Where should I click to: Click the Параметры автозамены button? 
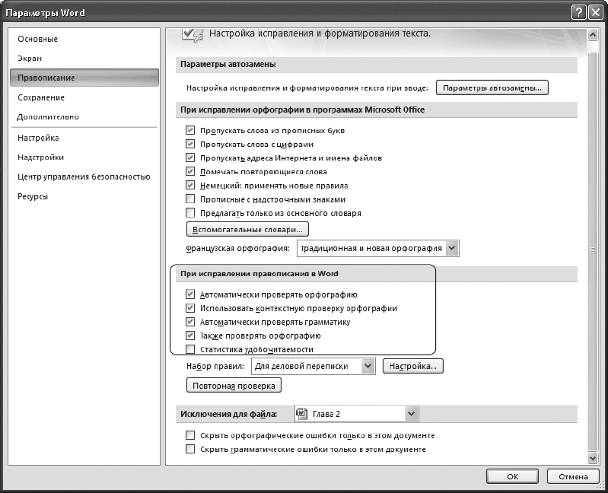click(x=492, y=87)
